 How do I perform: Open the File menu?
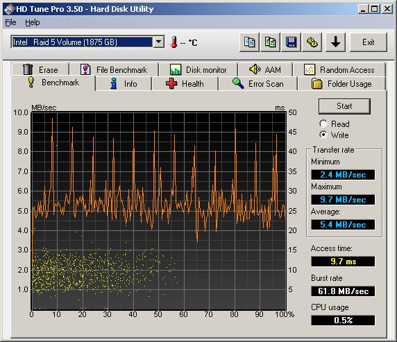10,22
